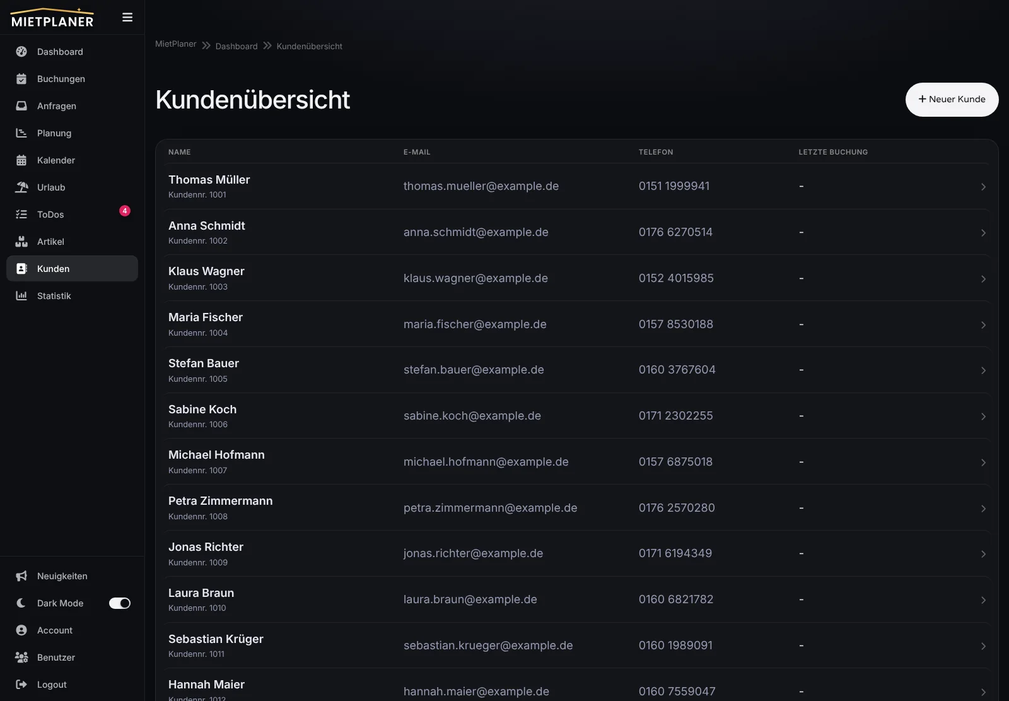Click the Kalender grid icon
Viewport: 1009px width, 701px height.
click(x=21, y=160)
